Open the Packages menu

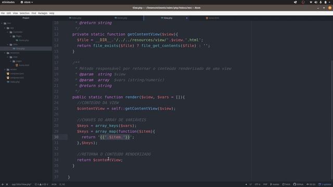click(43, 13)
